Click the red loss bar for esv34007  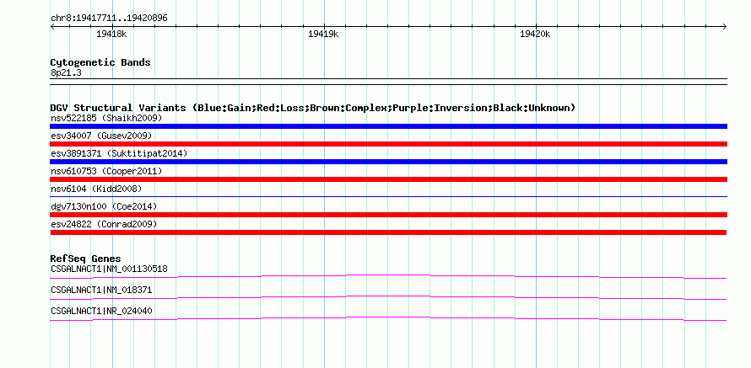388,144
